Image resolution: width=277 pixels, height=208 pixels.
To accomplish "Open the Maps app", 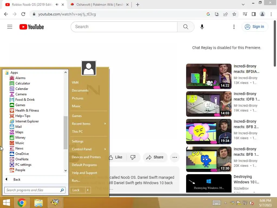I will [x=17, y=132].
